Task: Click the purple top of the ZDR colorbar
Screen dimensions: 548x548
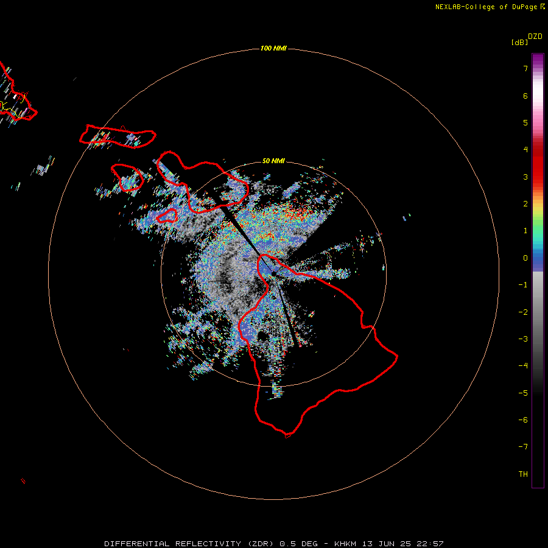Action: pyautogui.click(x=538, y=58)
